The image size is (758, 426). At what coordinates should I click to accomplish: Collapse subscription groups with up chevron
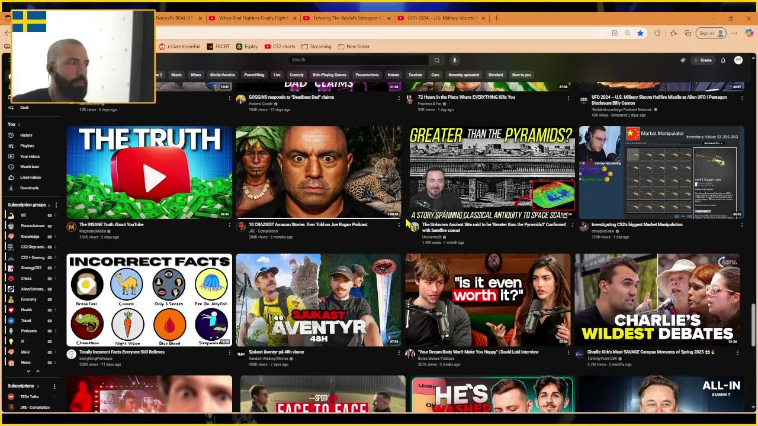point(37,372)
